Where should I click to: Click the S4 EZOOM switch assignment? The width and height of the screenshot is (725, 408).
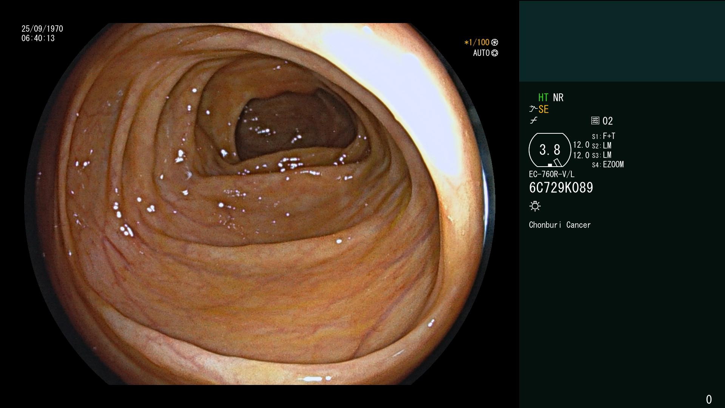click(608, 164)
